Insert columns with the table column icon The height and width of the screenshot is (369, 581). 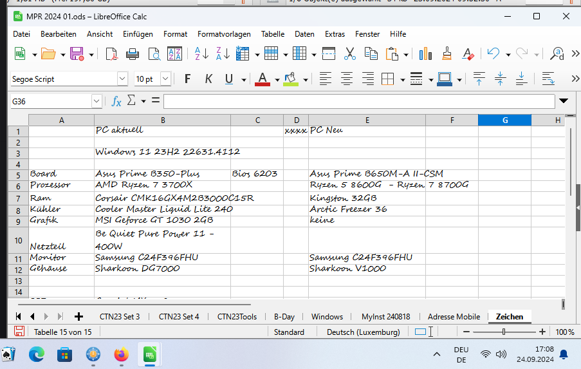299,54
